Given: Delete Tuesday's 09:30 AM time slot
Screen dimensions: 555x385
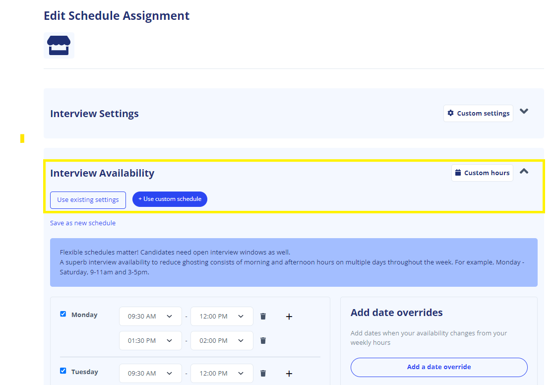Looking at the screenshot, I should click(263, 373).
